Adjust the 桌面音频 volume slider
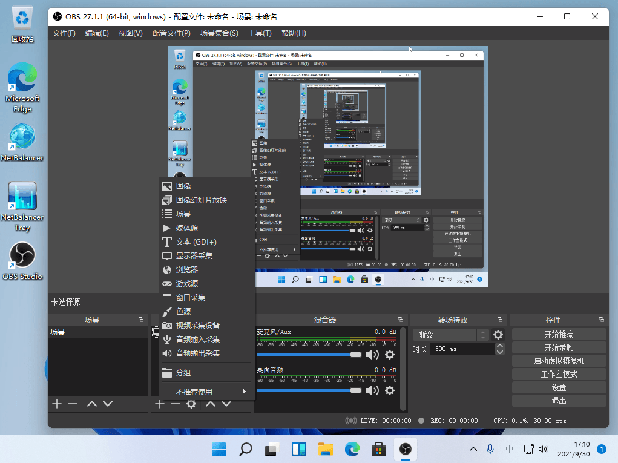618x463 pixels. (x=309, y=390)
